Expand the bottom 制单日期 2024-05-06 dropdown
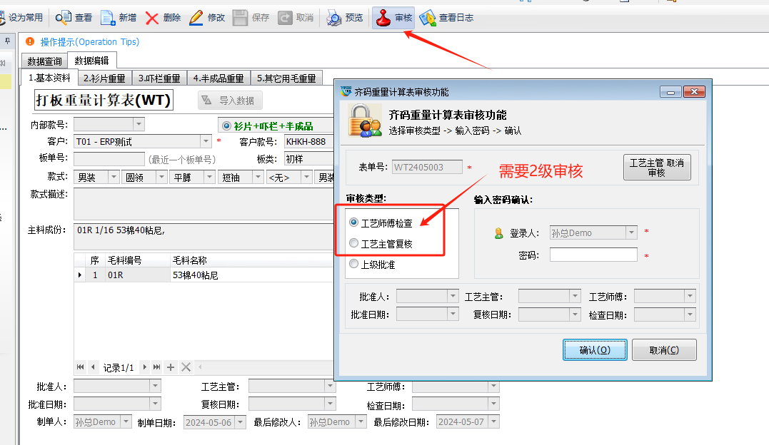 [241, 422]
